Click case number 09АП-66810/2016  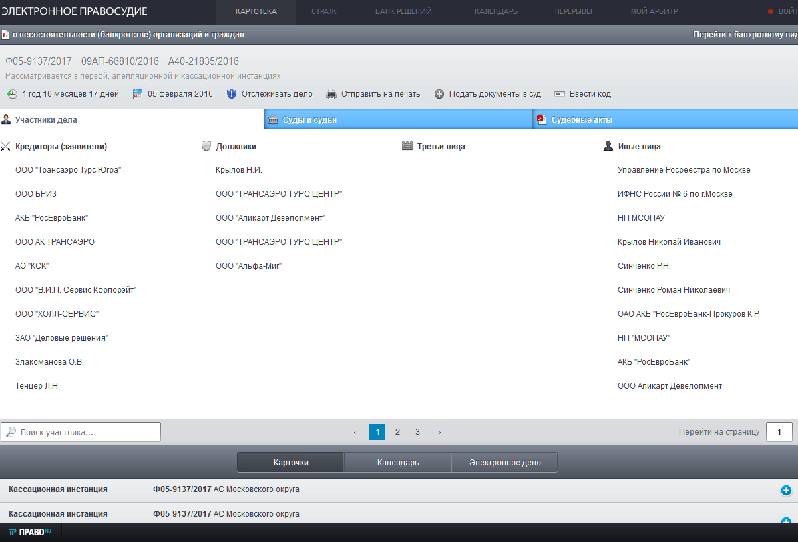(120, 61)
